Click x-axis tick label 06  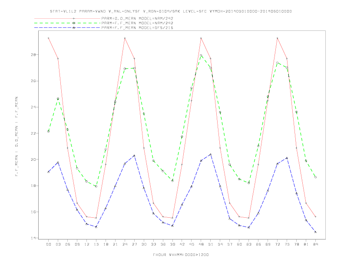[68, 244]
